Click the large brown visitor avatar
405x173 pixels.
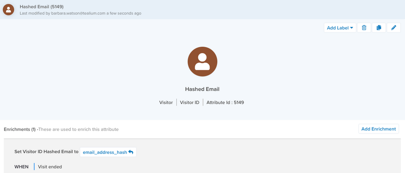pyautogui.click(x=202, y=61)
